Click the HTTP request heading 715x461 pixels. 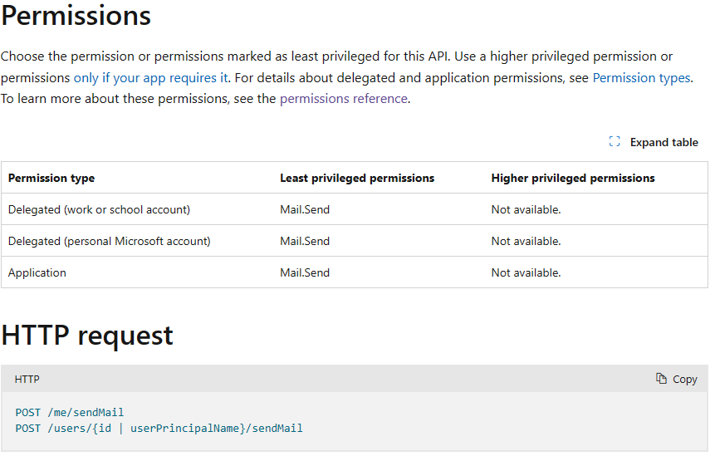pyautogui.click(x=87, y=336)
